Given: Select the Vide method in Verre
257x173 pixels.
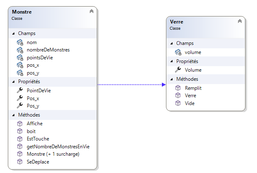Looking at the screenshot, I should (189, 103).
